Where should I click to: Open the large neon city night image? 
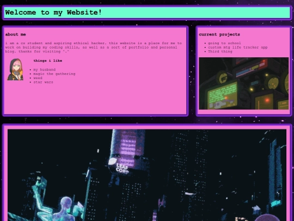point(147,175)
